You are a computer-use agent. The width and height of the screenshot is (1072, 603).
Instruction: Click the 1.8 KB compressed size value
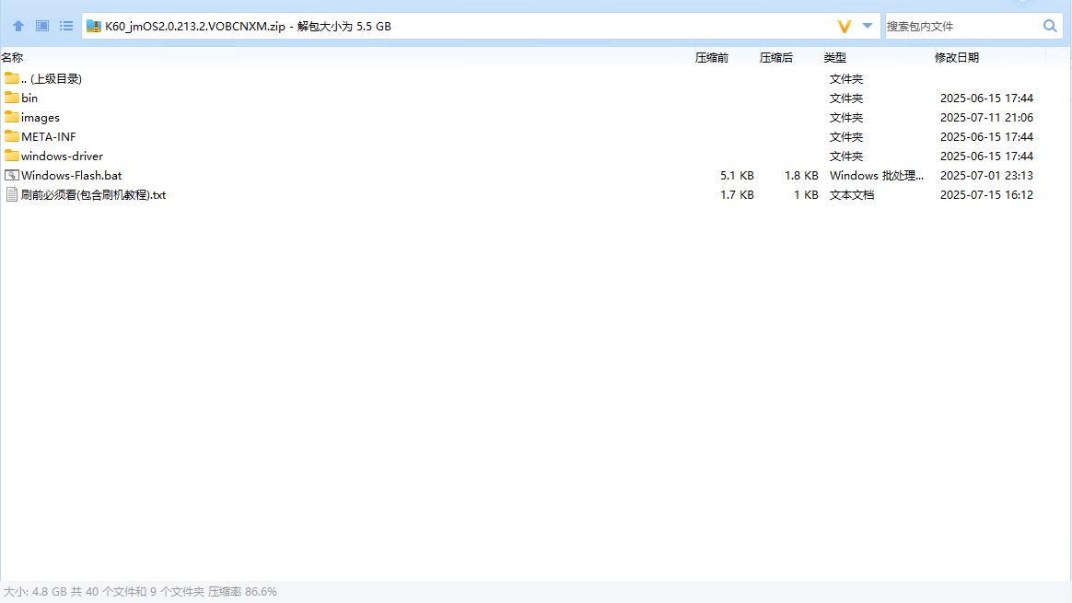point(801,176)
